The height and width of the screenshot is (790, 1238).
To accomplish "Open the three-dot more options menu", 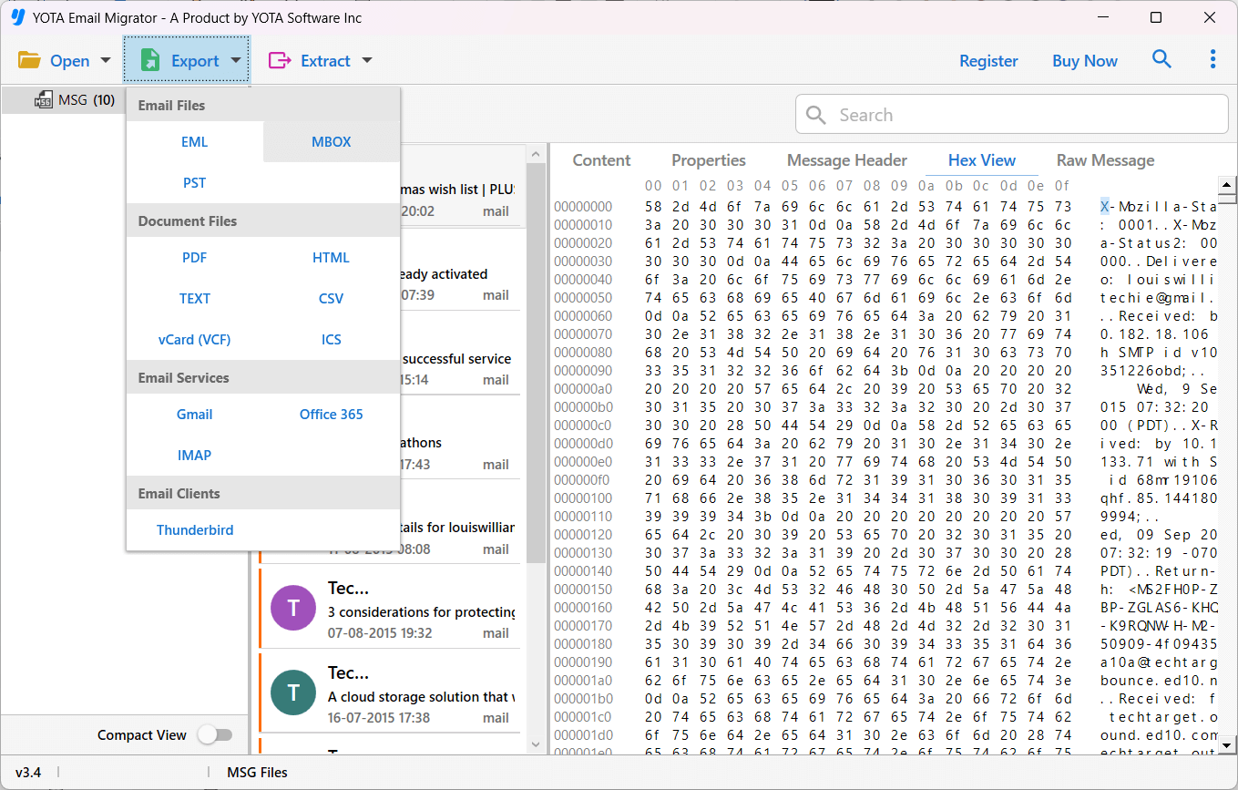I will [1212, 60].
